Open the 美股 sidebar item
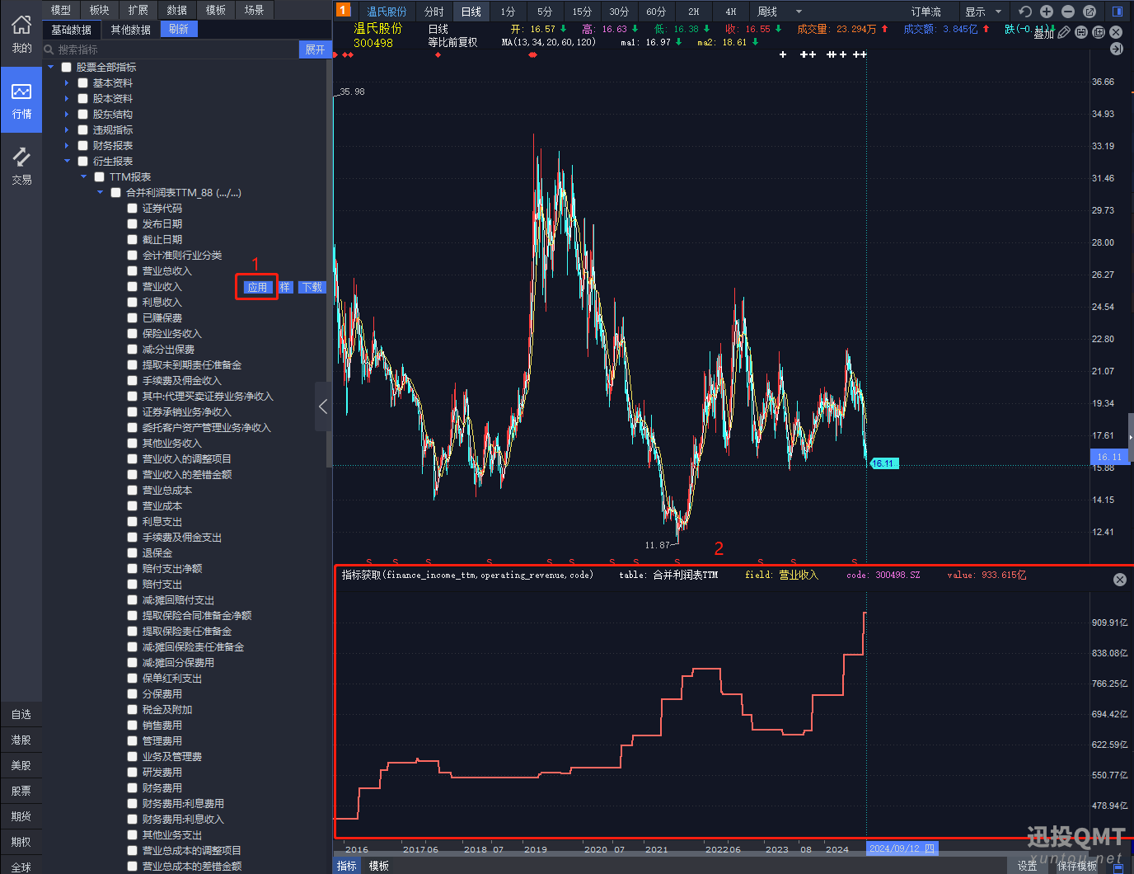This screenshot has height=874, width=1134. click(x=21, y=765)
